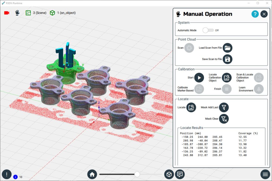Click the 3D cube view button

click(169, 174)
